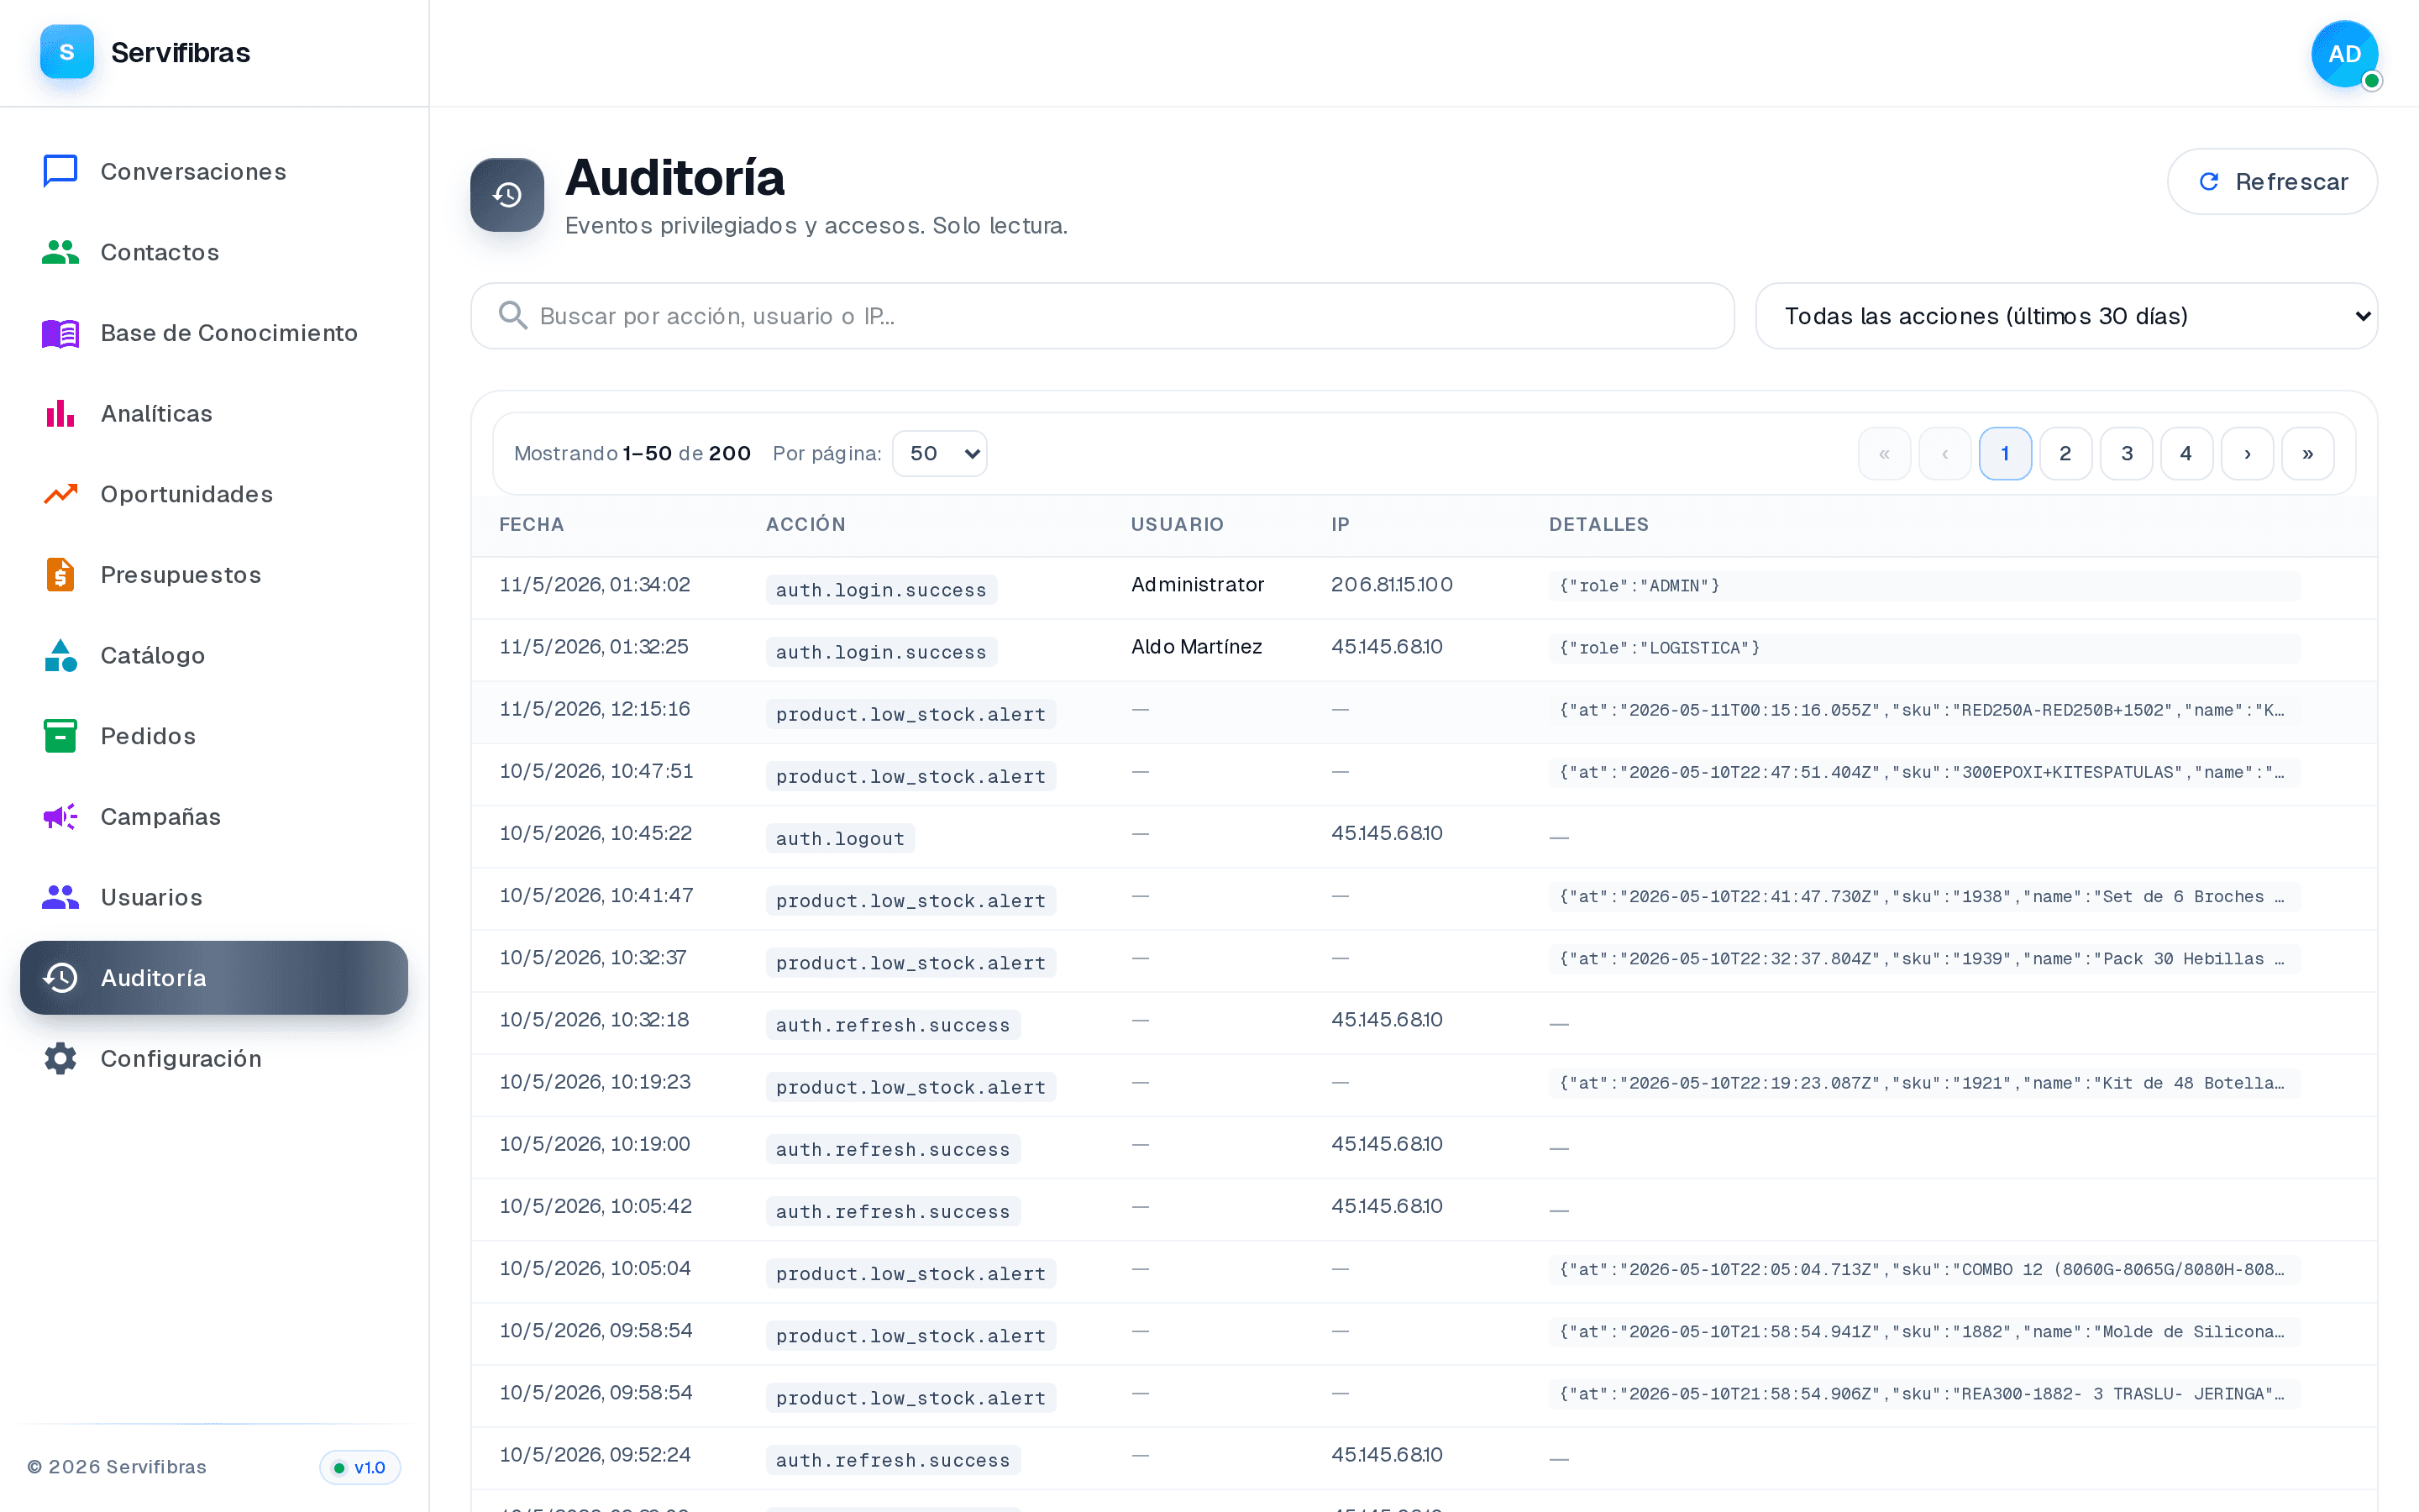Click the v1.0 version badge

pyautogui.click(x=359, y=1467)
